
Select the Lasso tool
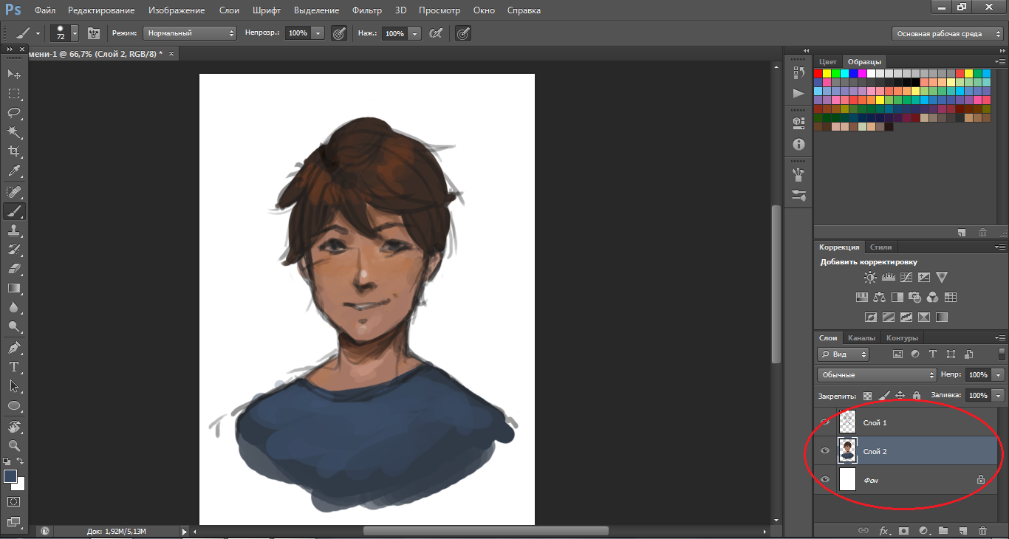(x=14, y=113)
